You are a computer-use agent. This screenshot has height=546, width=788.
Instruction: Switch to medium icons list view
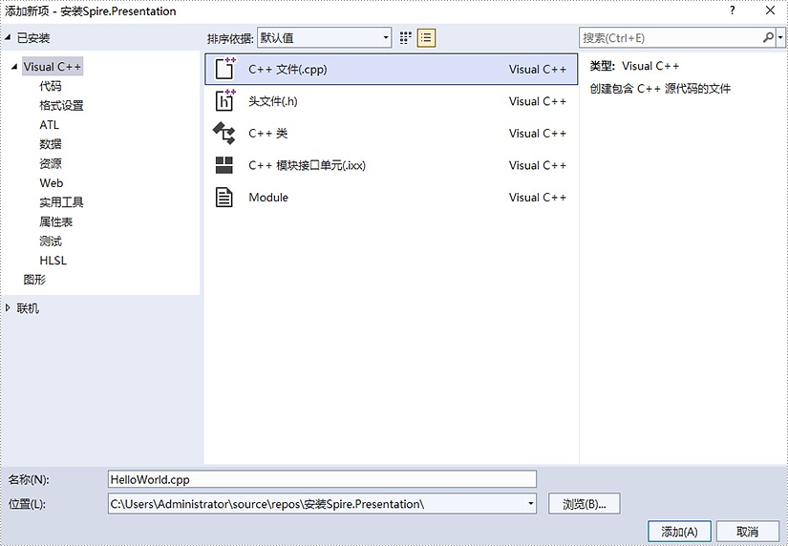pos(426,37)
